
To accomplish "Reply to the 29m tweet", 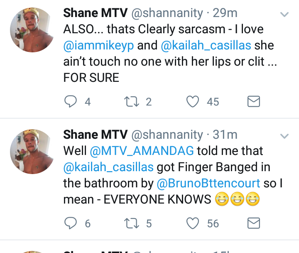I will tap(71, 101).
